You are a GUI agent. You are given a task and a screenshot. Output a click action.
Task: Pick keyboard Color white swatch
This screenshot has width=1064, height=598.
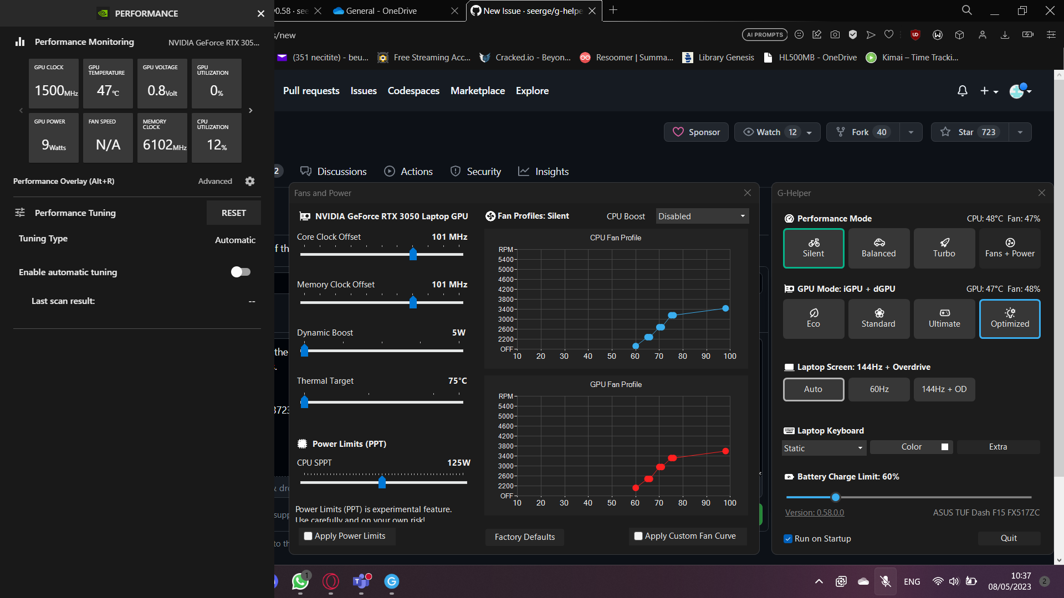click(x=945, y=447)
